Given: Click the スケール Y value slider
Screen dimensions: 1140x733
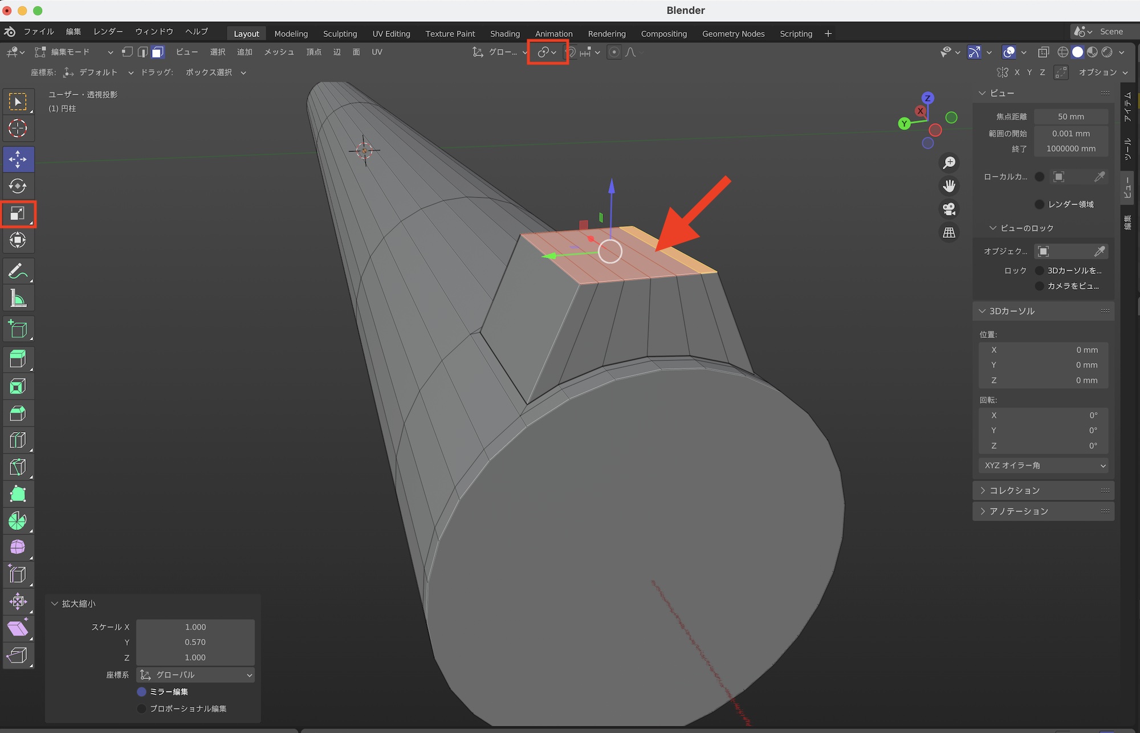Looking at the screenshot, I should tap(195, 642).
